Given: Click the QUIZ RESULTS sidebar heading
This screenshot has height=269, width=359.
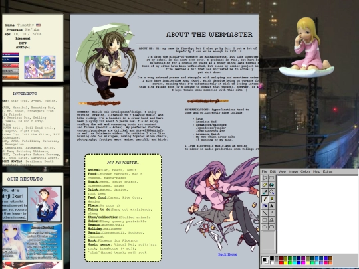Looking at the screenshot, I should [25, 179].
